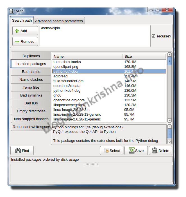This screenshot has width=186, height=197.
Task: Toggle the recurse? checkbox
Action: (x=153, y=36)
